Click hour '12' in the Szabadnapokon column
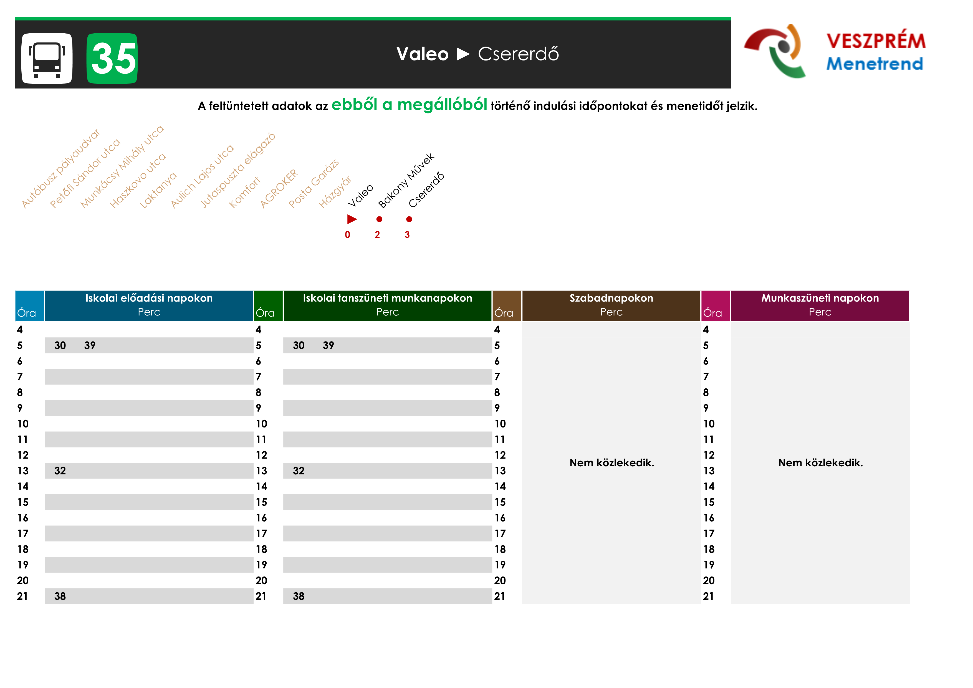973x688 pixels. (500, 455)
